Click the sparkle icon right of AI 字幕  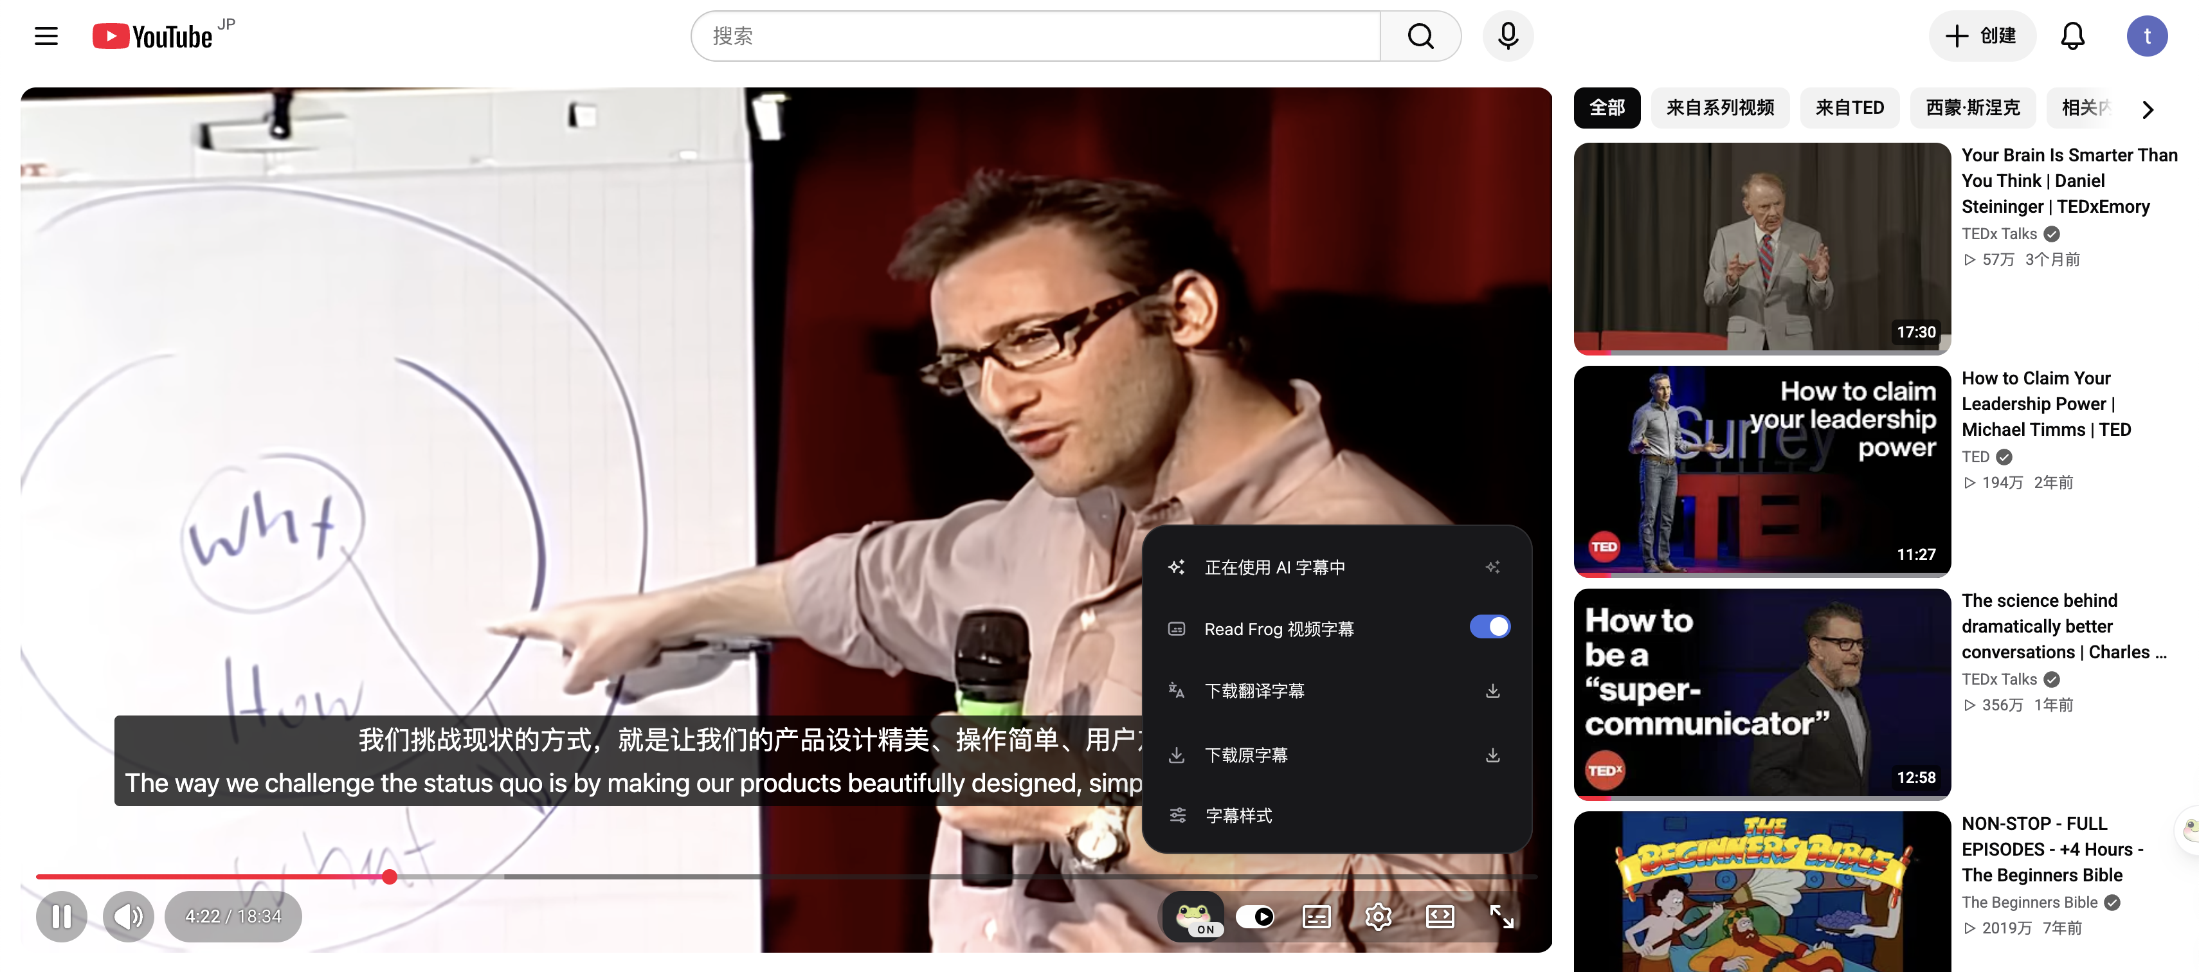point(1492,566)
